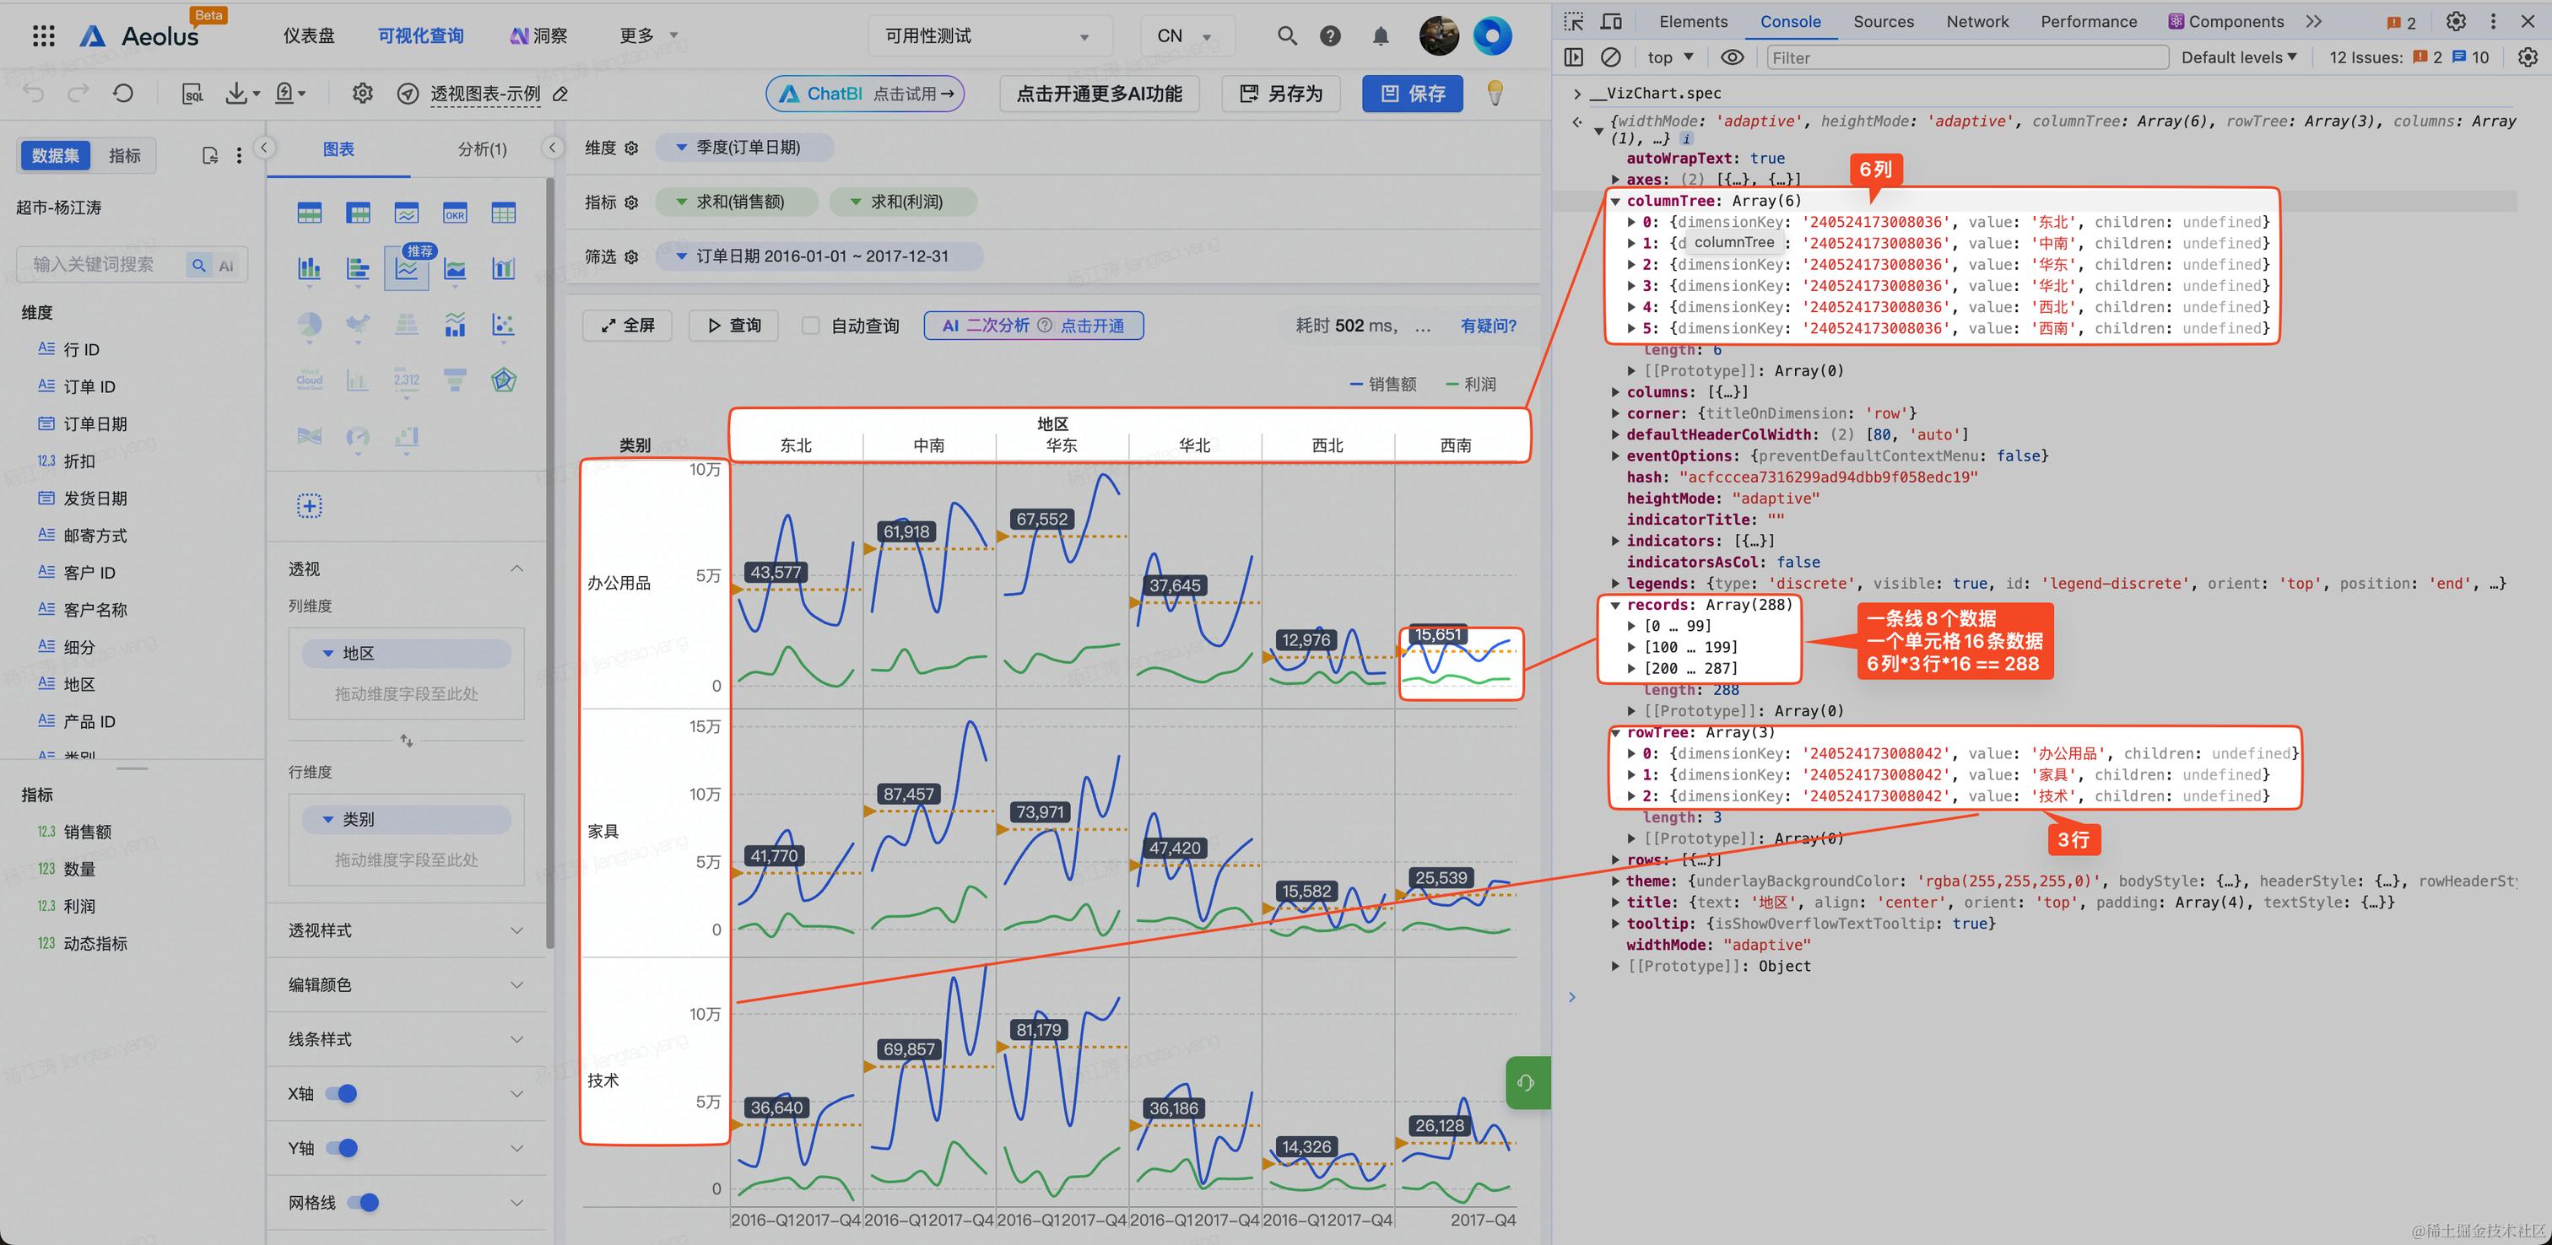Click the search magnifier in top bar

1286,35
